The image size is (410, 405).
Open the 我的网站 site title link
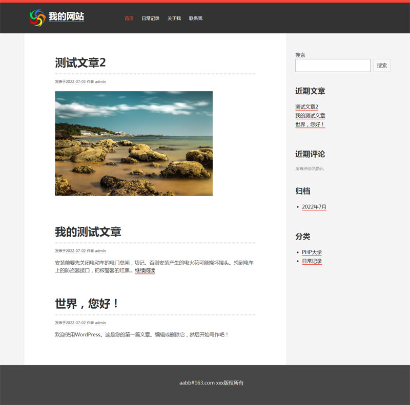pos(66,16)
